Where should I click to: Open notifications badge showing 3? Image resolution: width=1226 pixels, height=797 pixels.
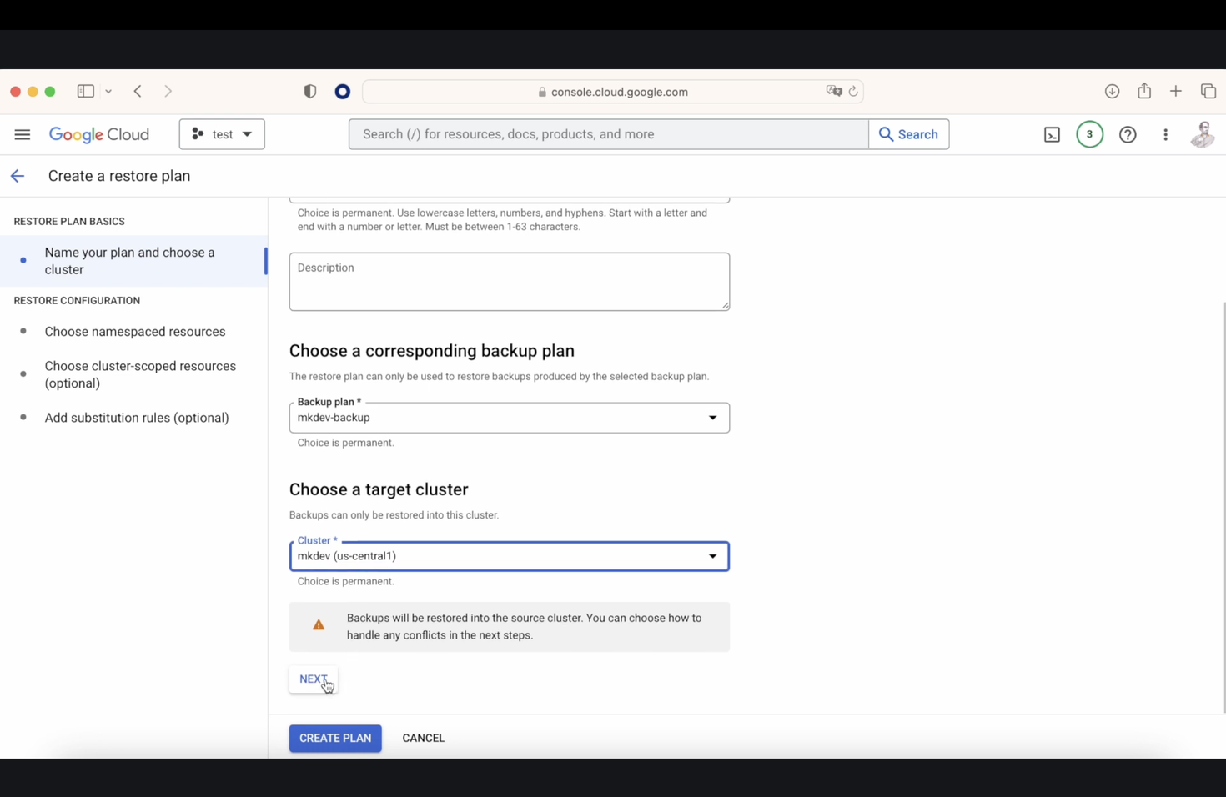coord(1089,134)
